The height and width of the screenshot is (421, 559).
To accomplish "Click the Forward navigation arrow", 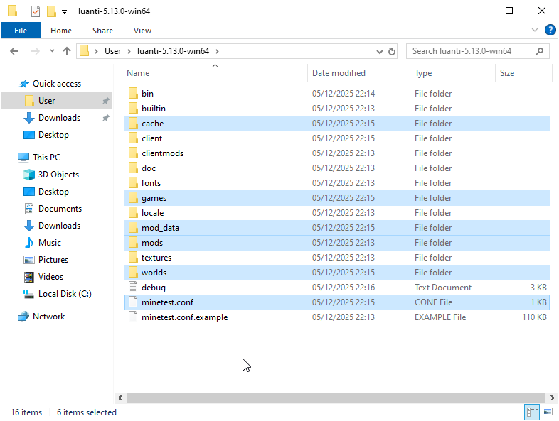I will click(35, 51).
